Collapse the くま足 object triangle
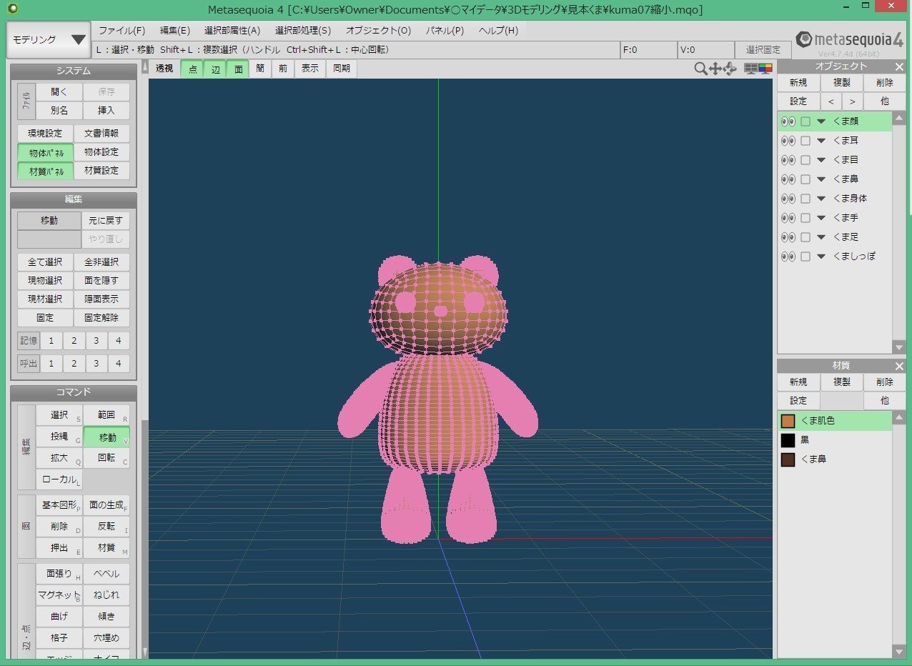The width and height of the screenshot is (912, 666). click(821, 237)
